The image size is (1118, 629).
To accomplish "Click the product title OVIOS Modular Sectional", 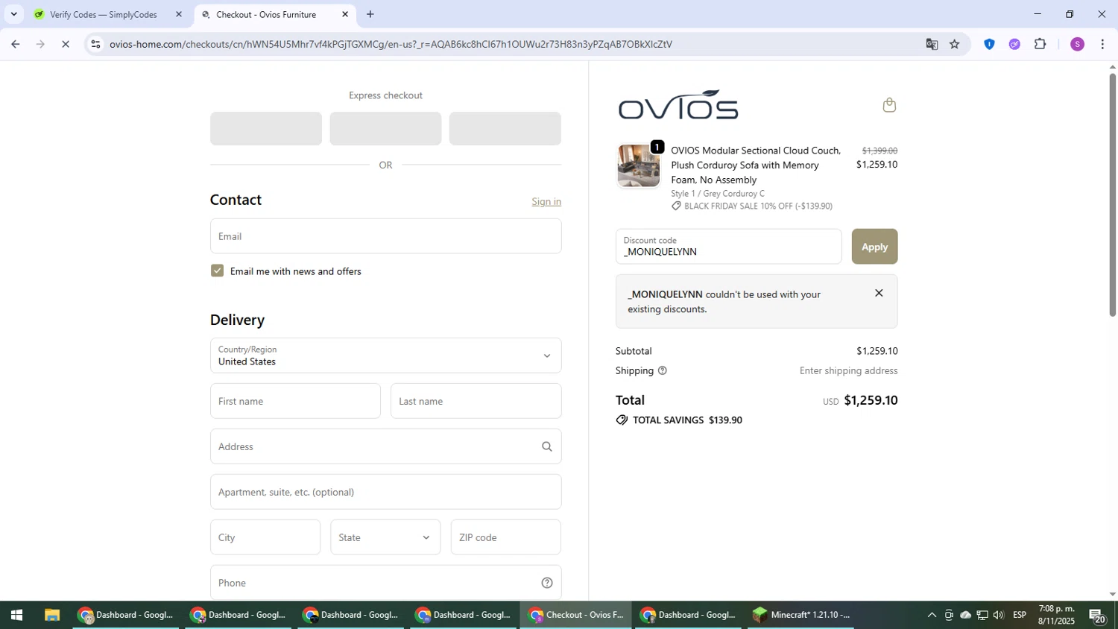I will (756, 165).
